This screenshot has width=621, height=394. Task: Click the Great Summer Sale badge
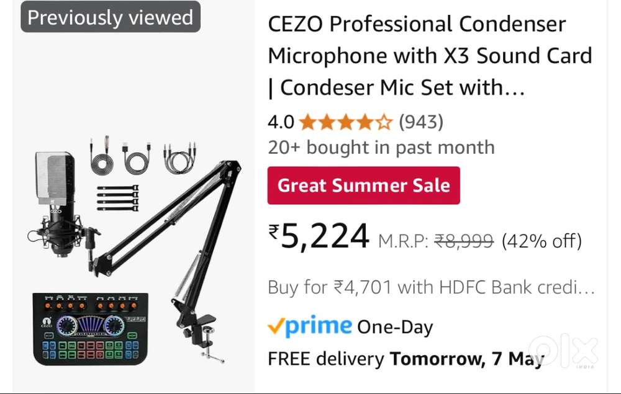pyautogui.click(x=363, y=186)
